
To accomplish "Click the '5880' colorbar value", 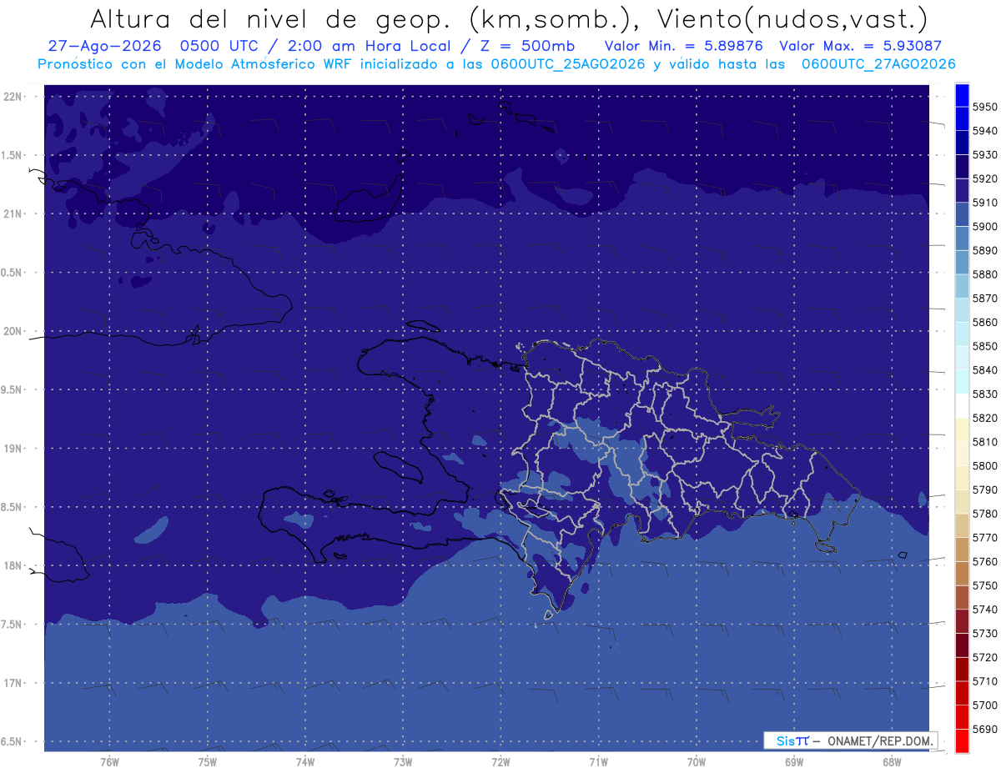I will [x=984, y=274].
